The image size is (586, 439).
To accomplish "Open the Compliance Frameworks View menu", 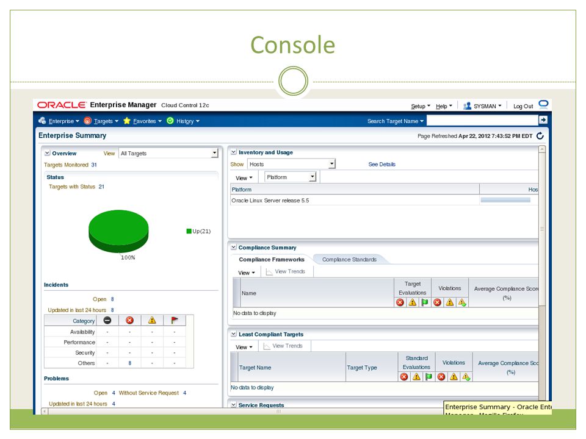I will [x=246, y=273].
